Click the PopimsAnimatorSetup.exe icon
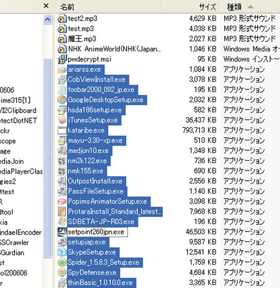Screen dimensions: 280x288 pos(62,201)
